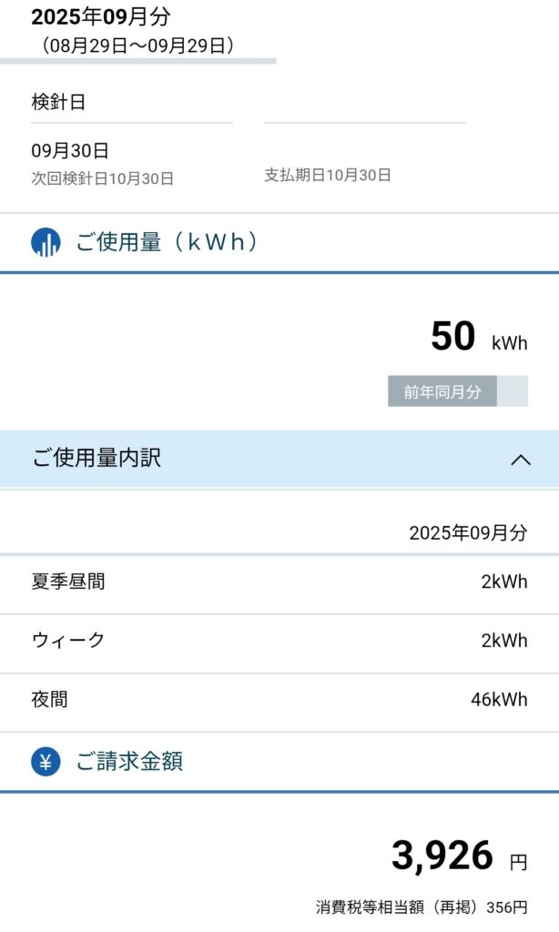Select the 2025年09月分 period heading

pos(100,16)
